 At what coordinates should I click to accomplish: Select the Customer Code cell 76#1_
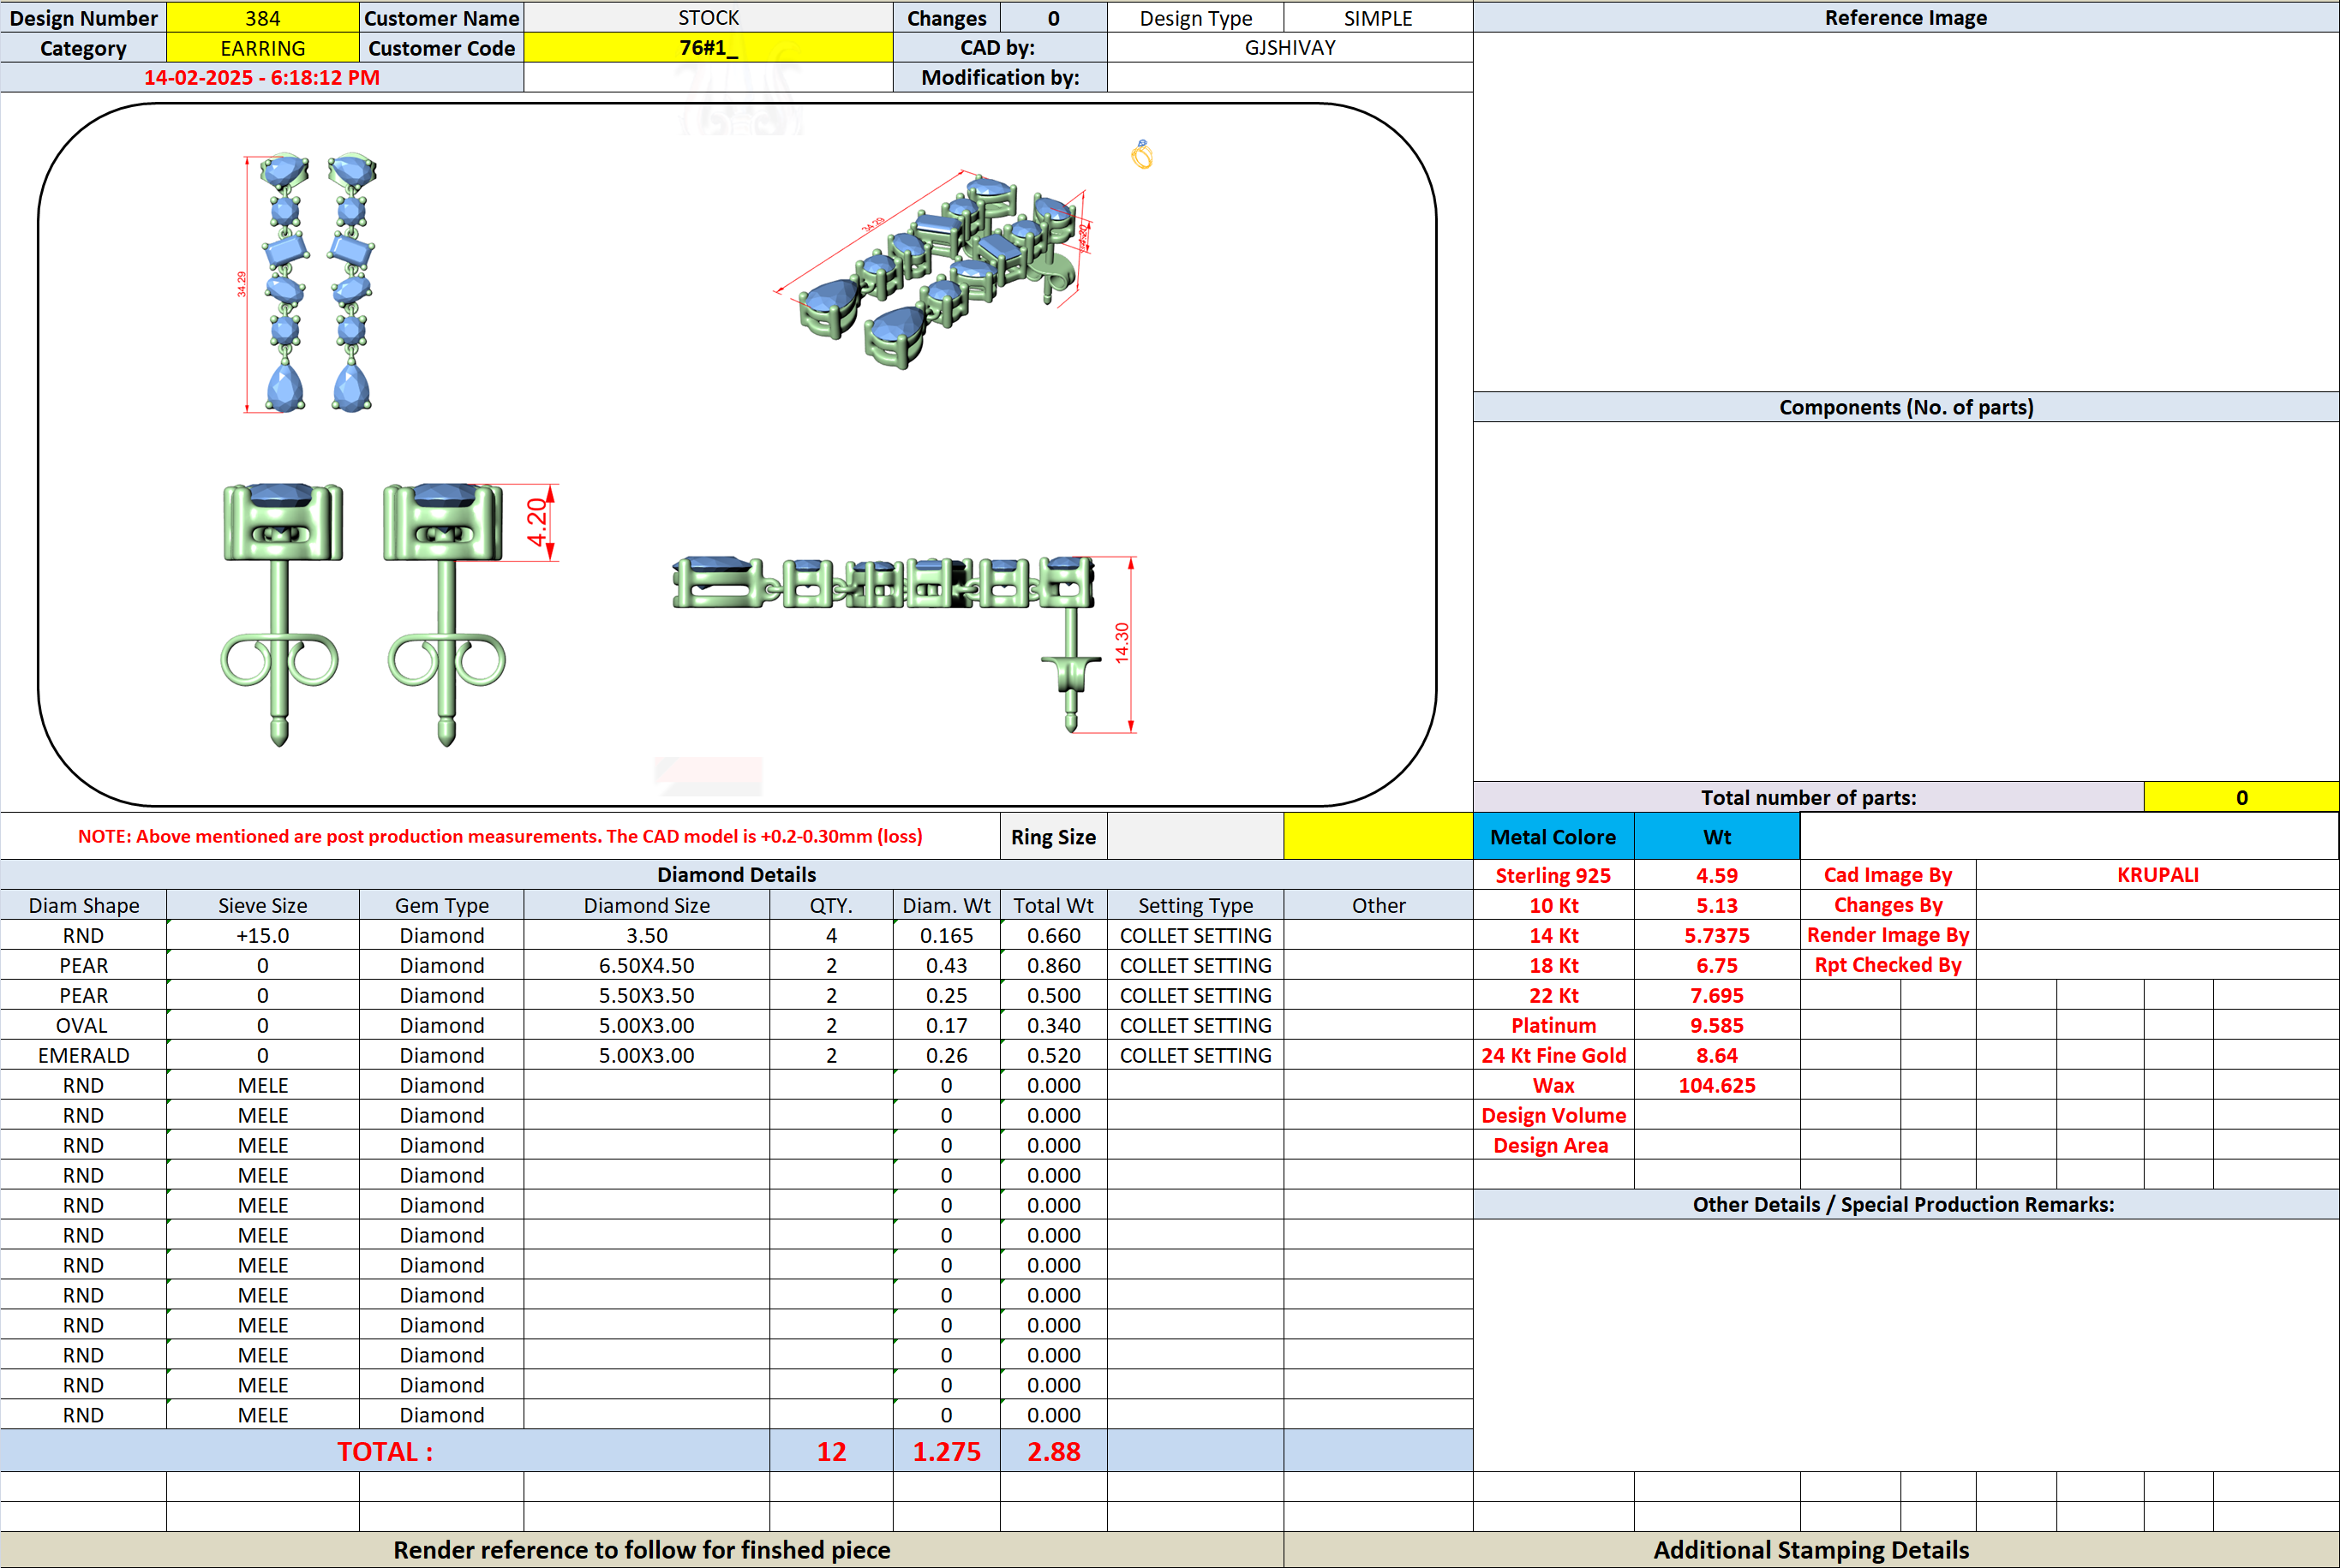(709, 48)
